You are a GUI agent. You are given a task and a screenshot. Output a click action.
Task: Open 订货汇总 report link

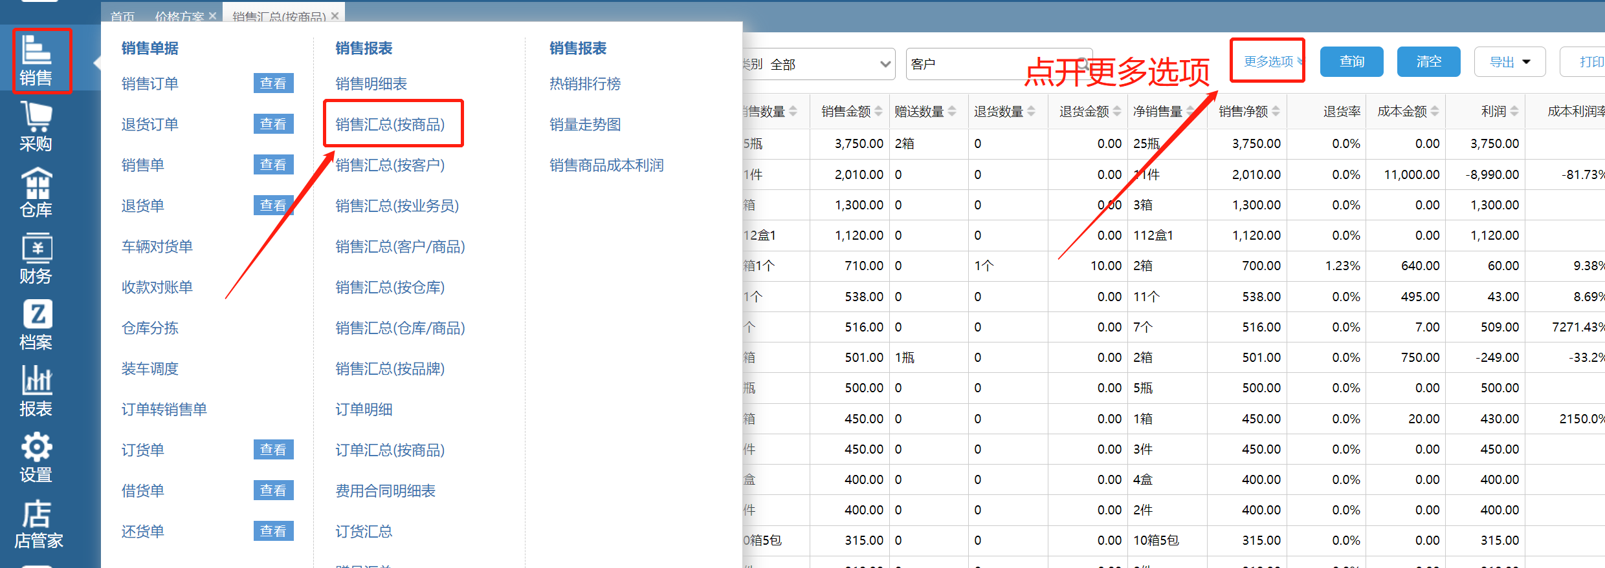364,531
